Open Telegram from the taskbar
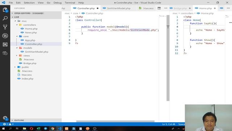This screenshot has height=131, width=232. click(x=45, y=128)
